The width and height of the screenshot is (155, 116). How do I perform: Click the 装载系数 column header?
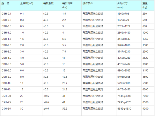coord(51,6)
